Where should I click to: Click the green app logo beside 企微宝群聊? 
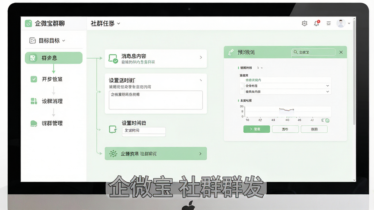28,23
